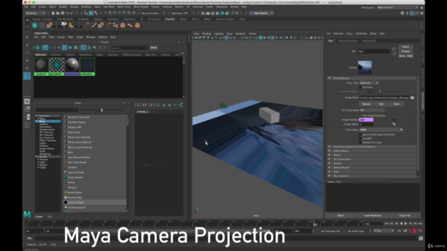Open the Hypershade Graph menu

point(80,37)
